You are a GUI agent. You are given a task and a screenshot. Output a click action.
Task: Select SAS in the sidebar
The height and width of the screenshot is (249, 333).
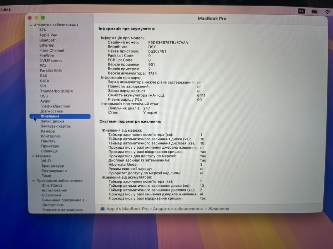(44, 76)
